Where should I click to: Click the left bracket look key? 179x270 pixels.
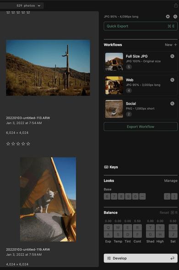point(167,197)
